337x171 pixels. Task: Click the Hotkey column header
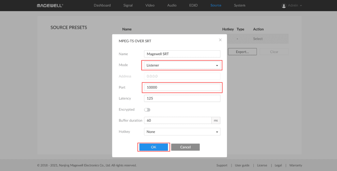tap(228, 29)
